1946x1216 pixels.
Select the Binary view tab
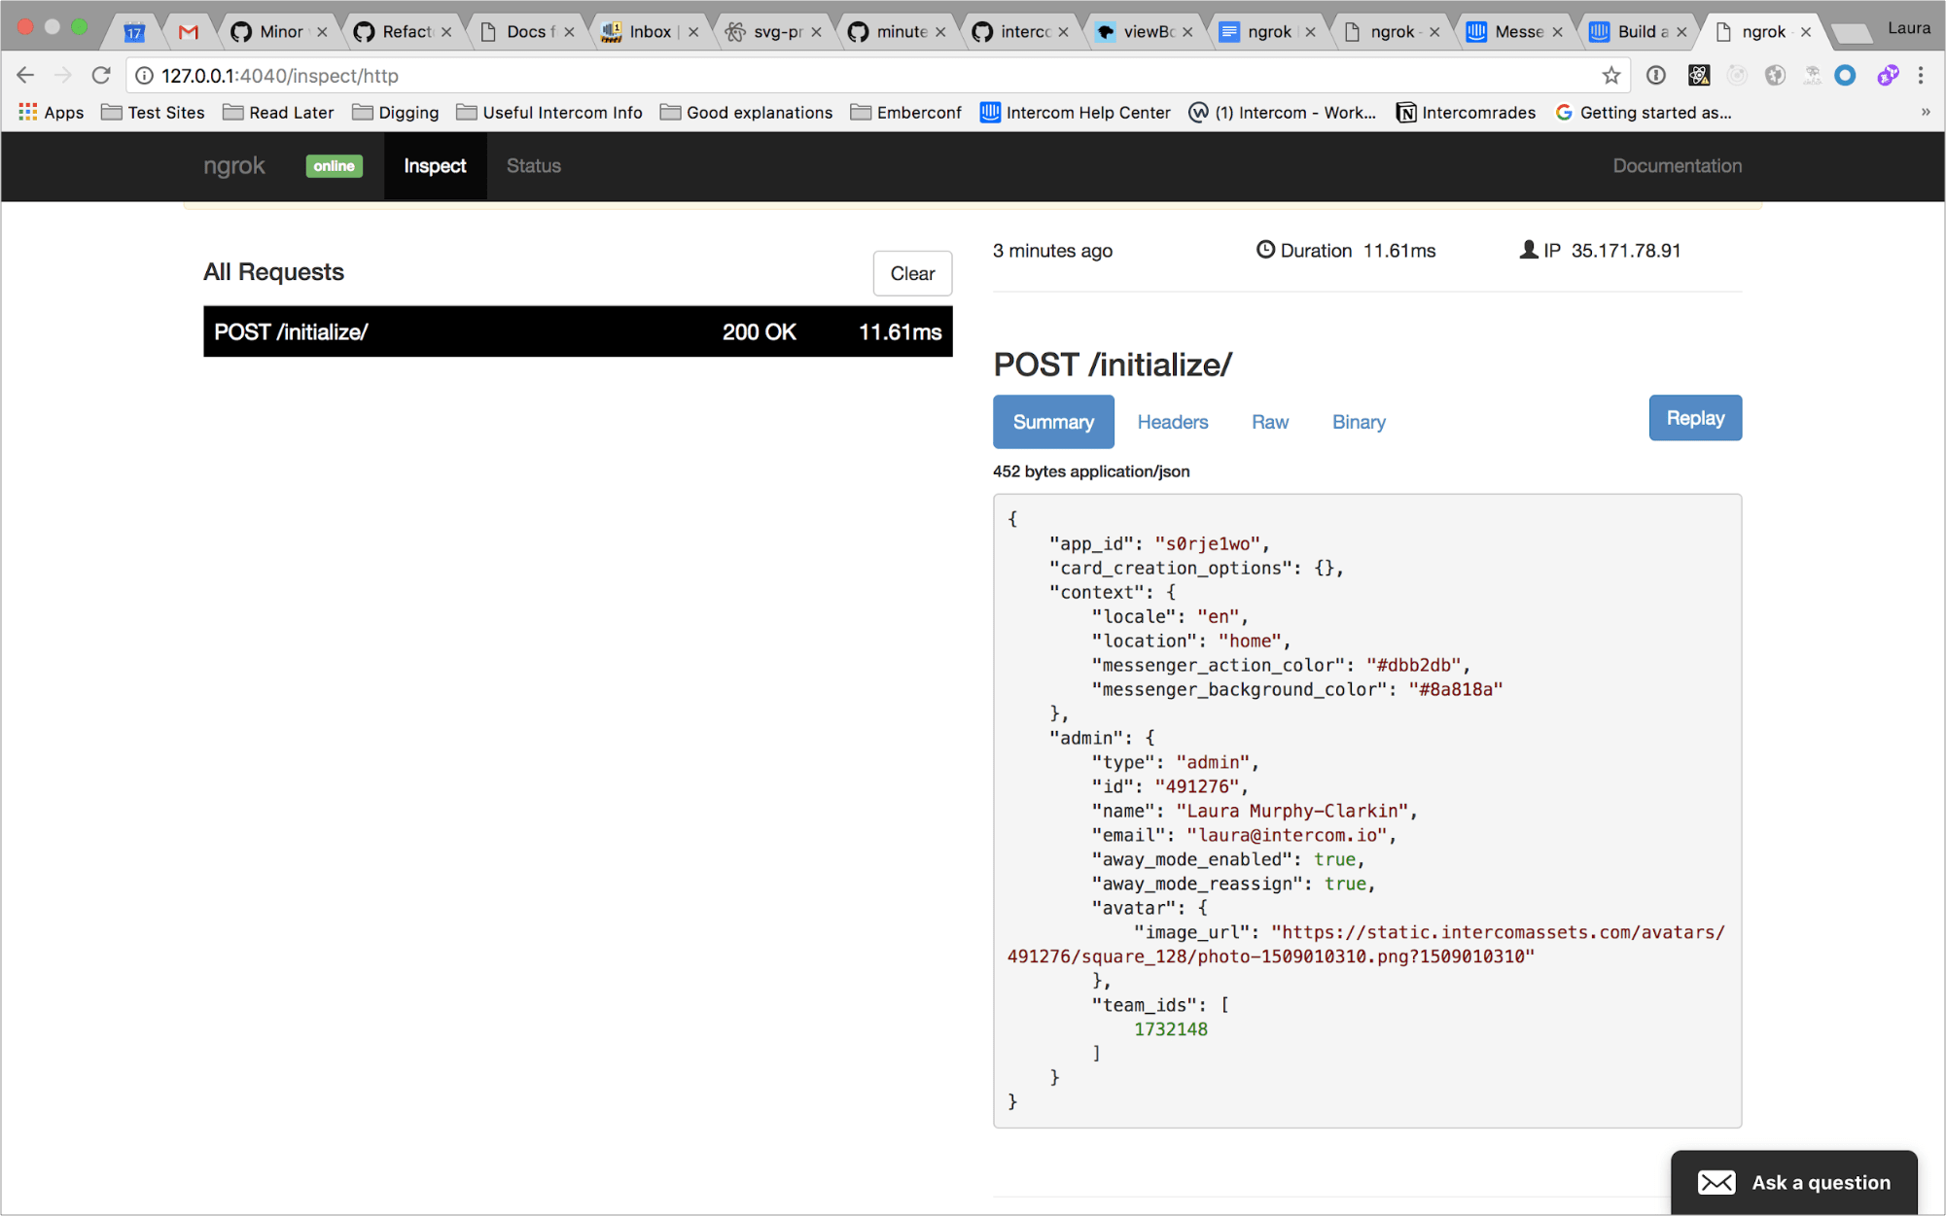click(1358, 422)
